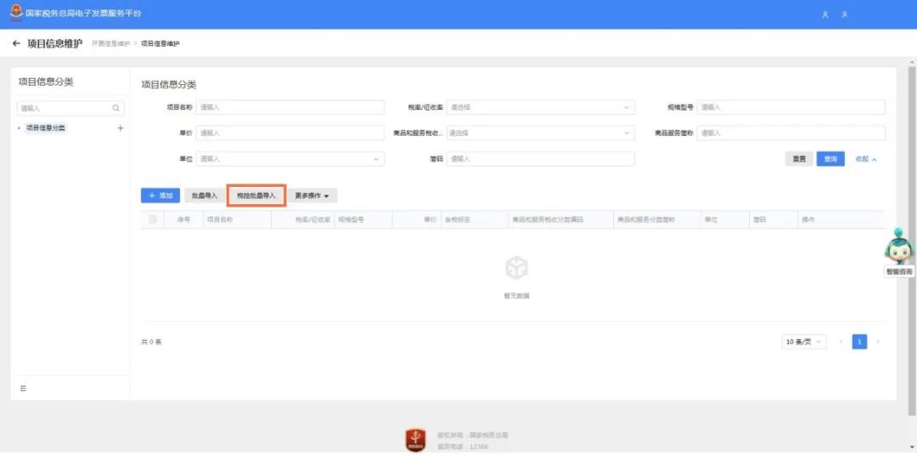Change the 10 条/页 page size selector

(x=803, y=342)
